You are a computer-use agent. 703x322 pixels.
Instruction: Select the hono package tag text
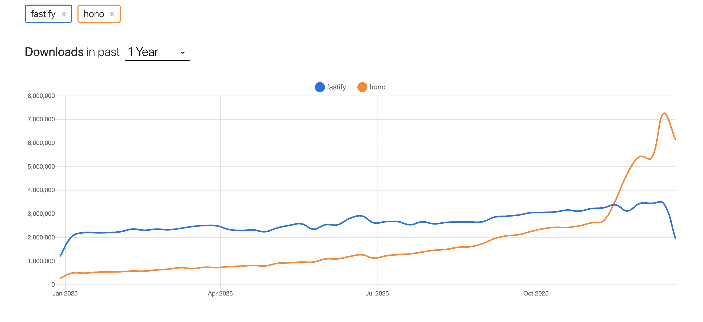coord(94,14)
